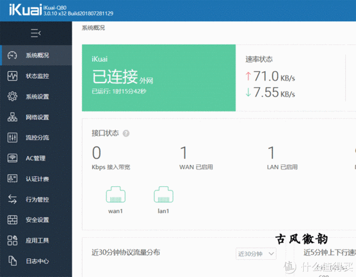Click the lan1 ethernet port icon

click(164, 195)
